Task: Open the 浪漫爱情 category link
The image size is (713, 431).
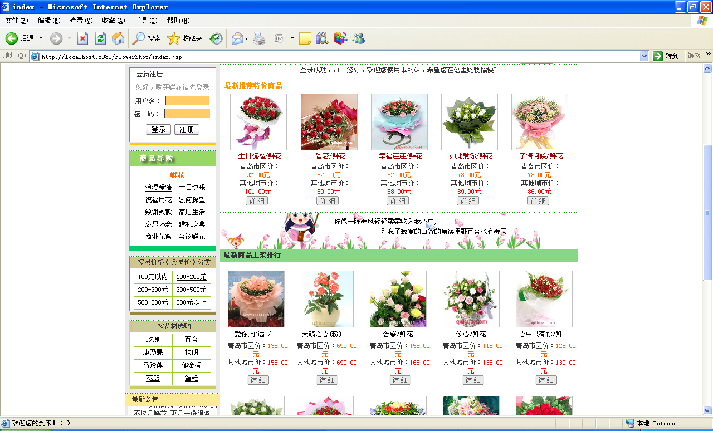Action: (159, 188)
